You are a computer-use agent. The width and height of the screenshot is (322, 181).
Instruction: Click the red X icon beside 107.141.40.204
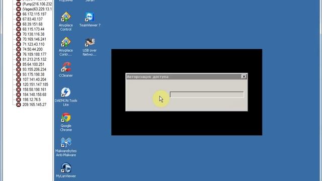[x=19, y=79]
